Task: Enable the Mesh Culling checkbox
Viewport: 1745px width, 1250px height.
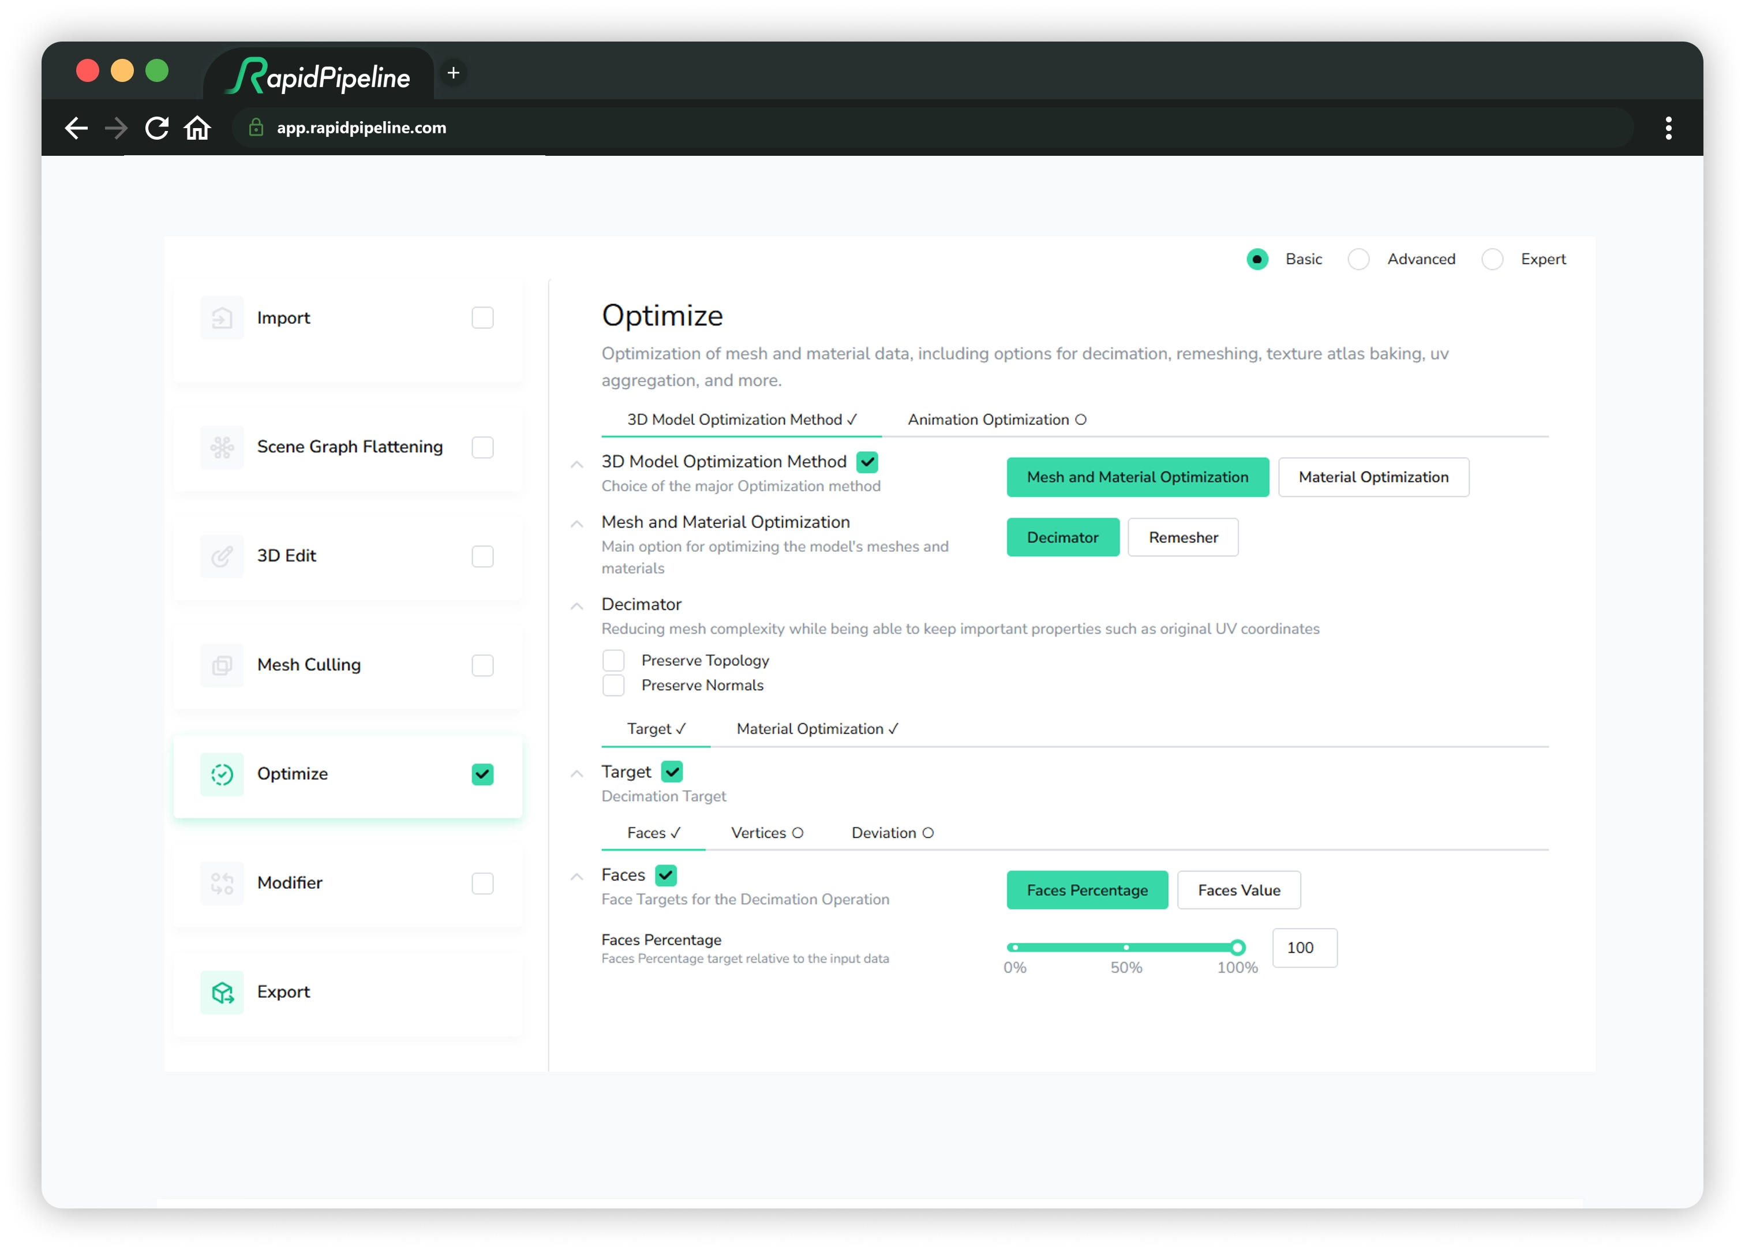Action: point(482,665)
